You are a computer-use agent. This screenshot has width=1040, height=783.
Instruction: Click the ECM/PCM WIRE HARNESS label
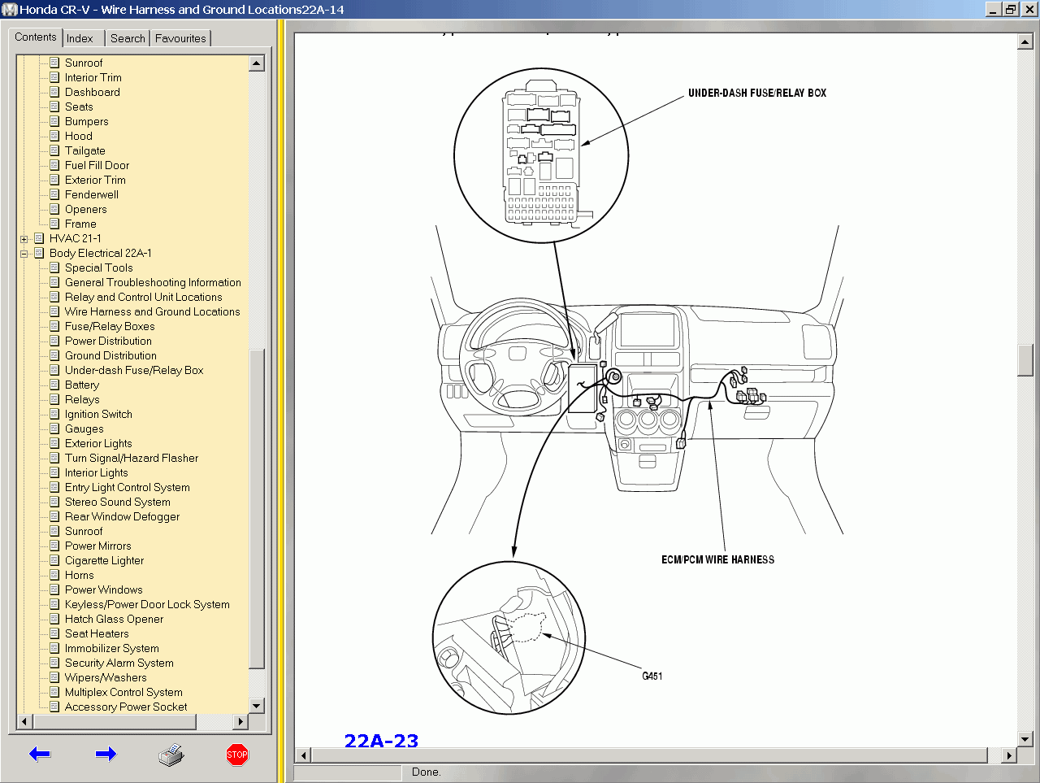tap(717, 559)
